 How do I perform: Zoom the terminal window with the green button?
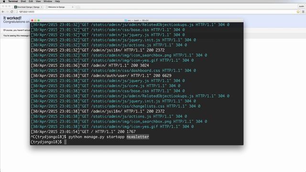tap(39, 20)
